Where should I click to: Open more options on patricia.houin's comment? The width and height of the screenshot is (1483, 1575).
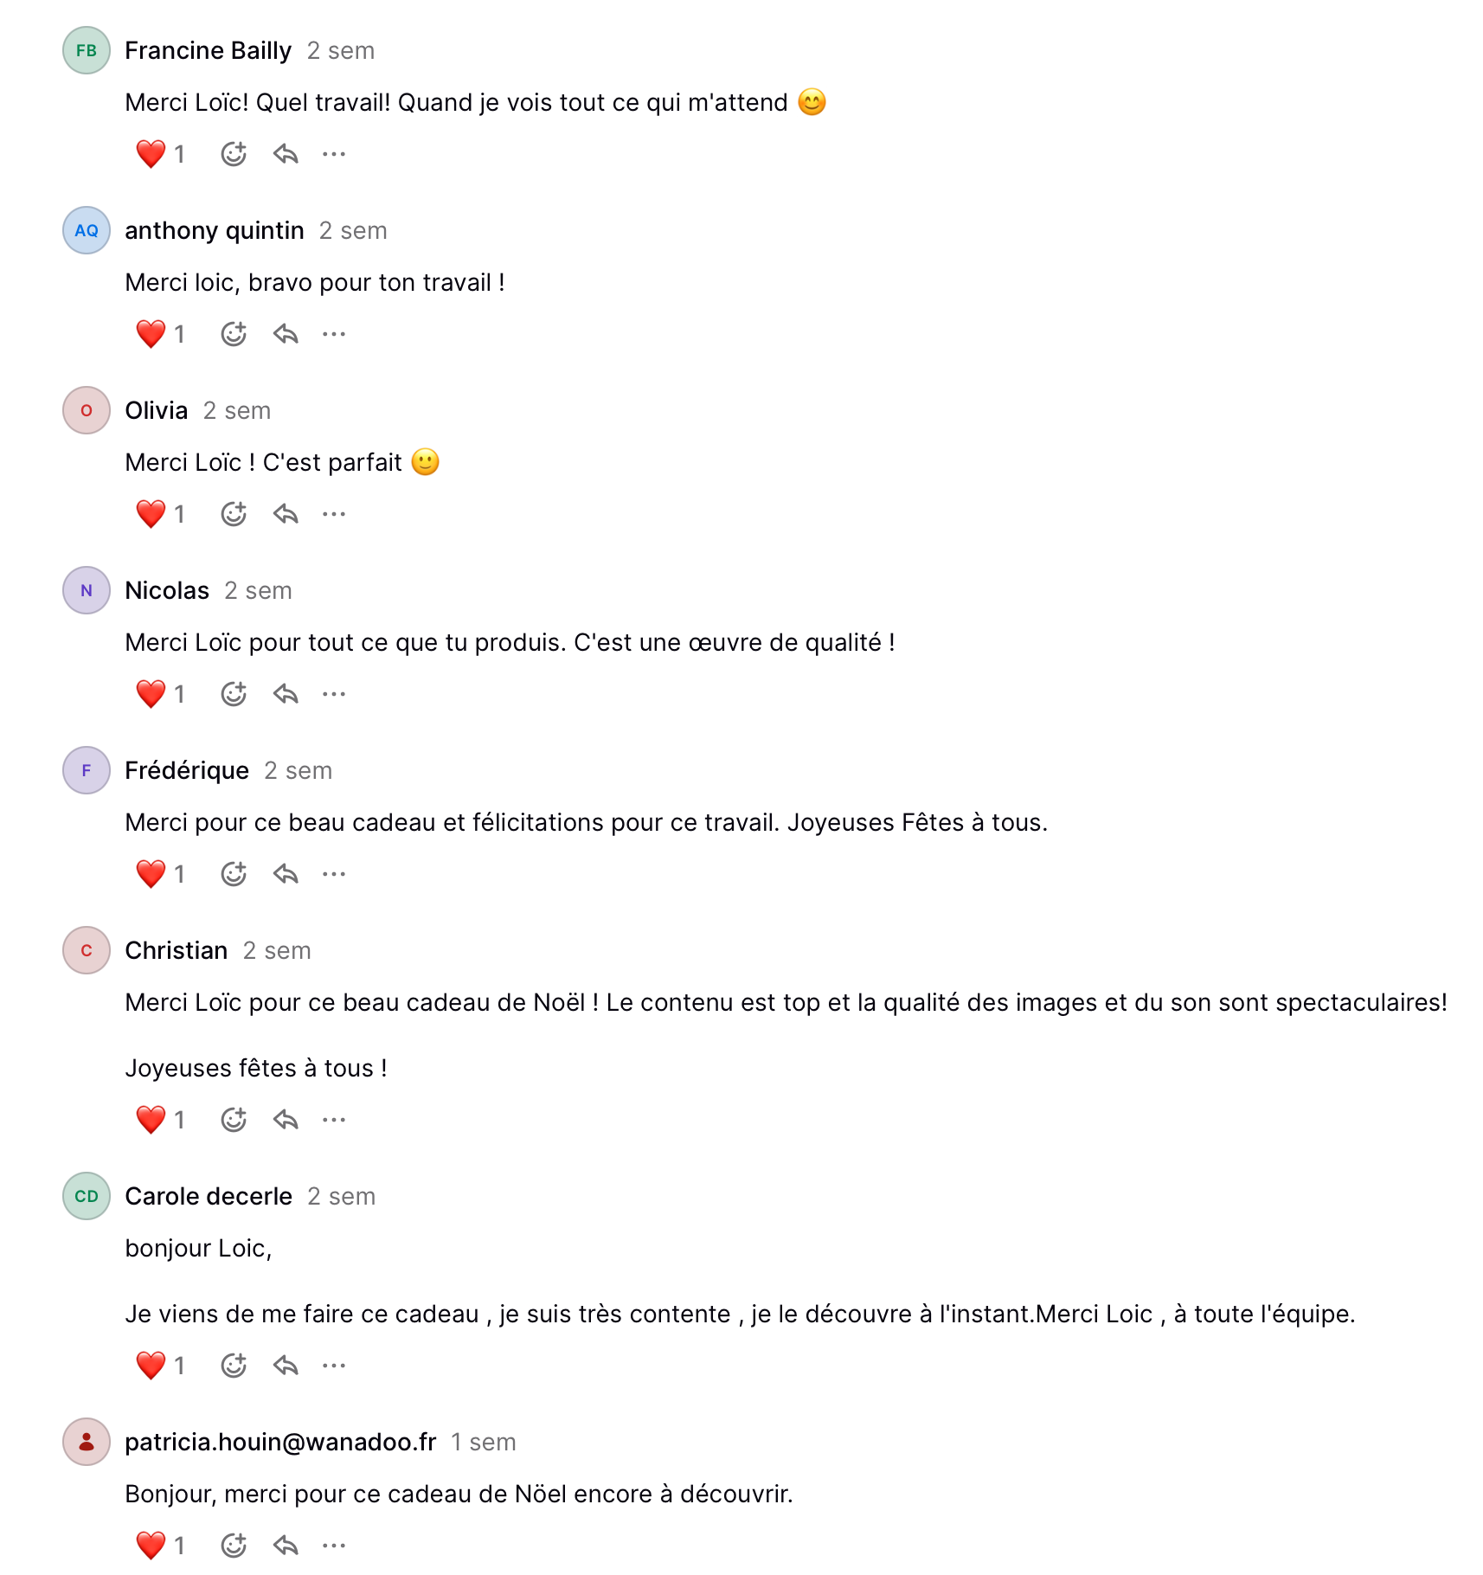click(x=334, y=1546)
